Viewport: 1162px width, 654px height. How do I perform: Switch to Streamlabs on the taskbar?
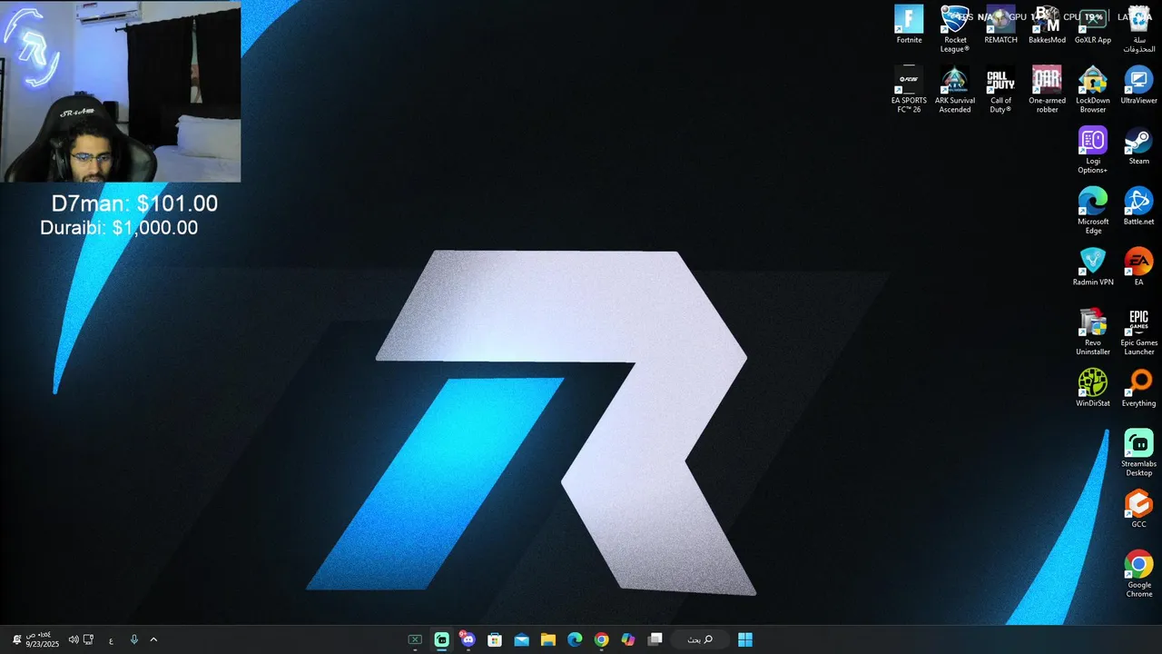click(x=441, y=639)
